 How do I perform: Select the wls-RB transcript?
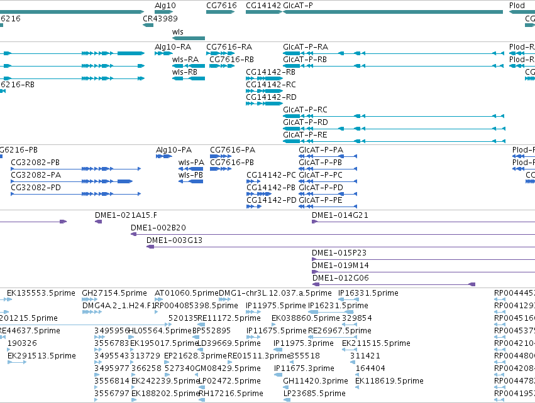tap(189, 78)
